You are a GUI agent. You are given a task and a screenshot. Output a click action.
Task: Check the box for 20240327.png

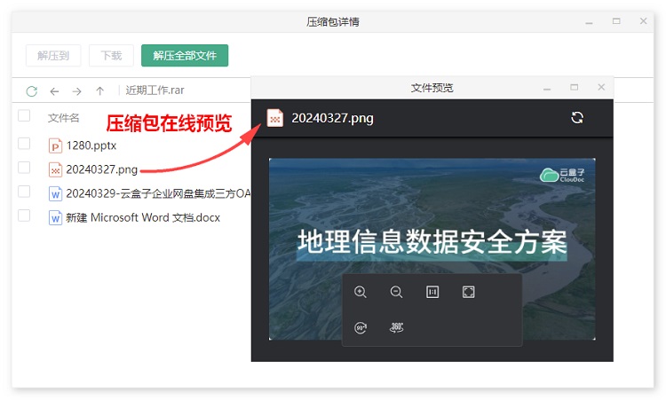pos(24,168)
